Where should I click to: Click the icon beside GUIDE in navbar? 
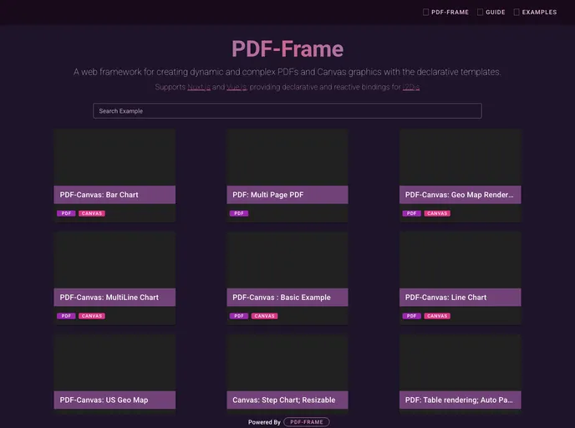[x=480, y=12]
